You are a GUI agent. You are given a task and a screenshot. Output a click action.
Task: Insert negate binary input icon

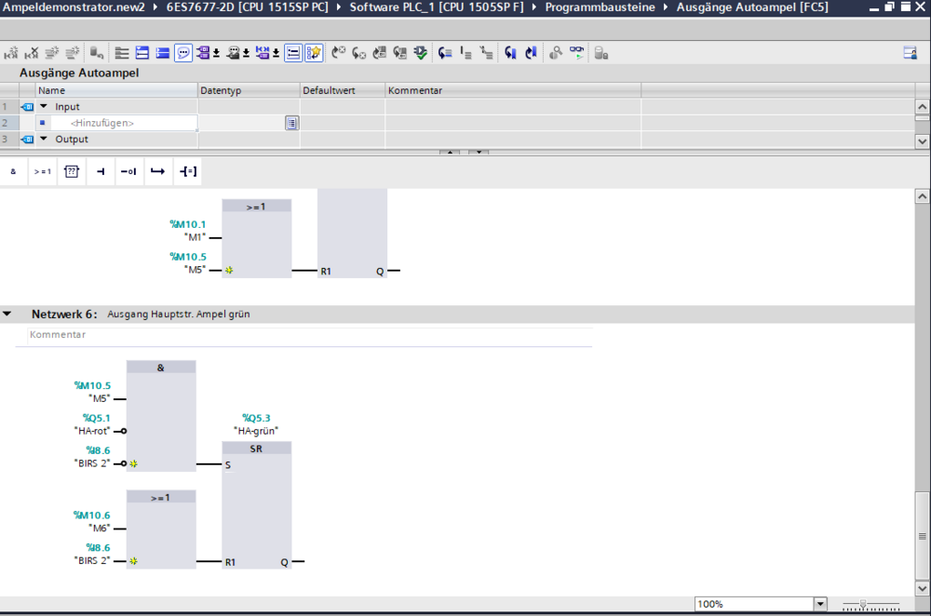coord(128,171)
